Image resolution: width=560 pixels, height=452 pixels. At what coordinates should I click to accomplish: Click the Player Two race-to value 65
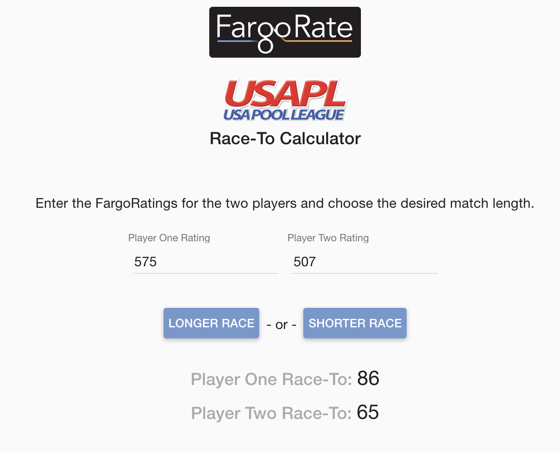coord(368,412)
